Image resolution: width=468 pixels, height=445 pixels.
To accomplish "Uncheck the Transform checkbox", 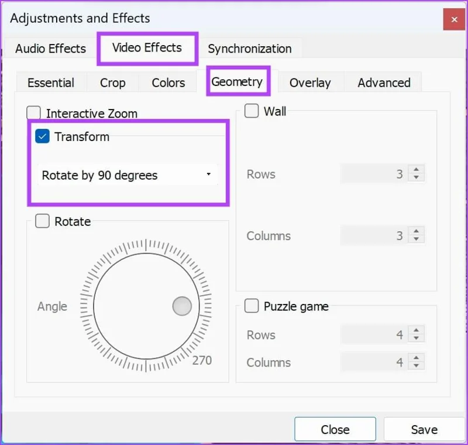I will point(42,136).
